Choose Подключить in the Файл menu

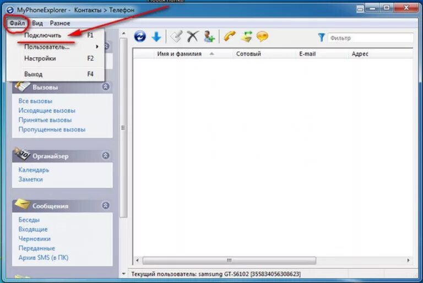(55, 35)
